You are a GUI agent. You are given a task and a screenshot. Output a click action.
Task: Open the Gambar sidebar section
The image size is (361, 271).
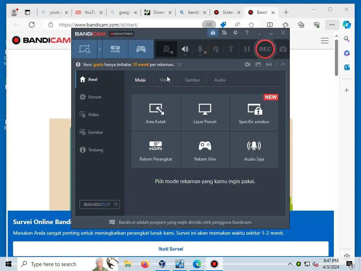100,132
